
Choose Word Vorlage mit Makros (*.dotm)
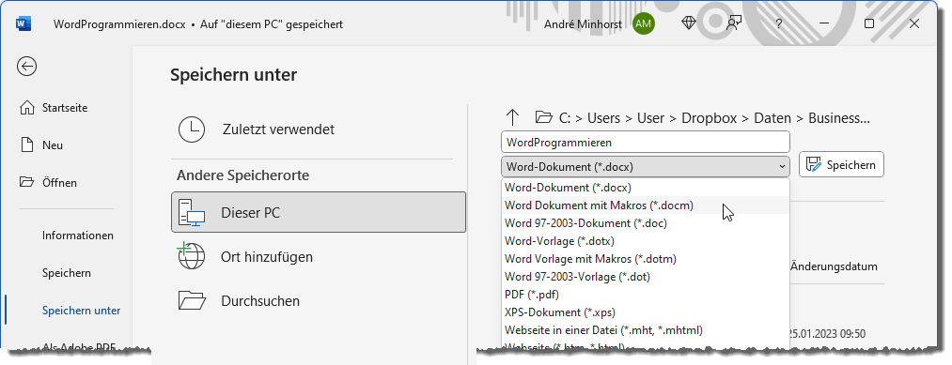coord(646,259)
